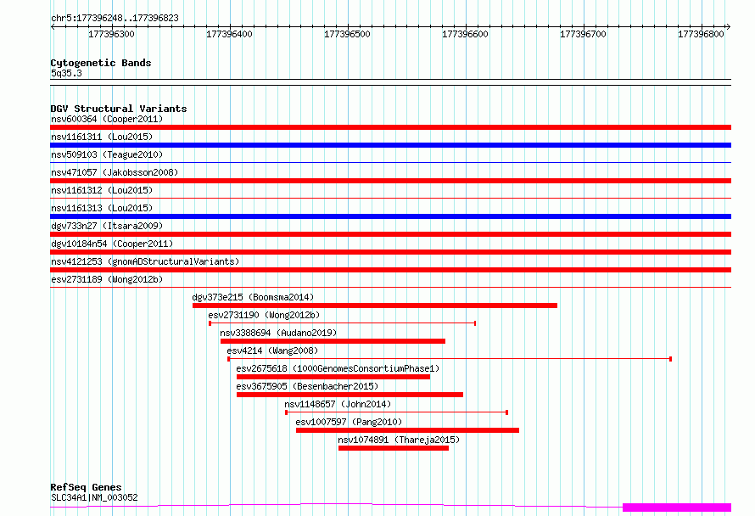Click the 5q35.3 cytogenetic band label
755x516 pixels.
click(x=66, y=73)
